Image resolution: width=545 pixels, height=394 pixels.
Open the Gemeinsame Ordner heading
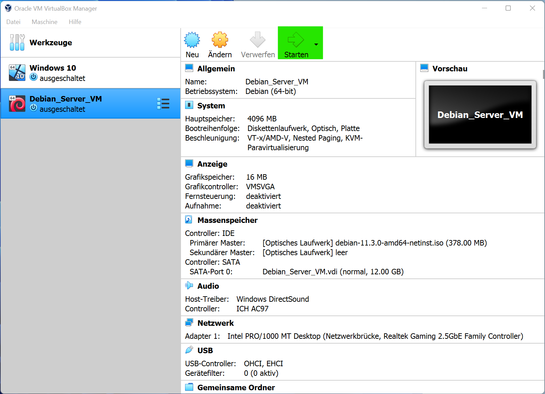[x=236, y=387]
